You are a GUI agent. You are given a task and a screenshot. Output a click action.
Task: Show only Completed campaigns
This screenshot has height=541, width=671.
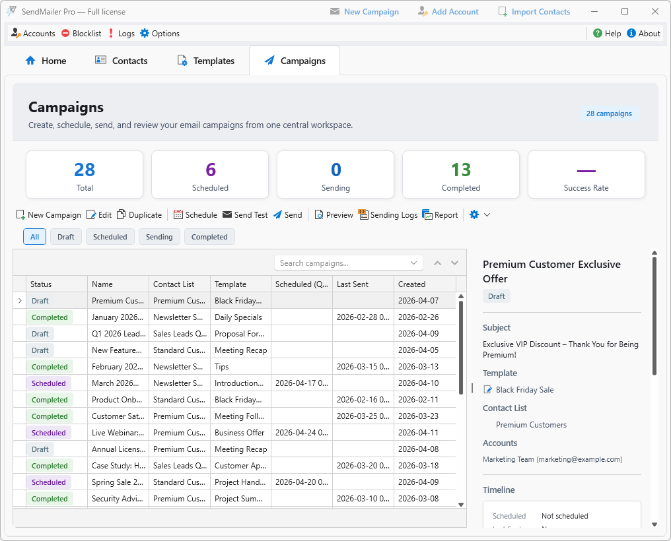pos(209,236)
